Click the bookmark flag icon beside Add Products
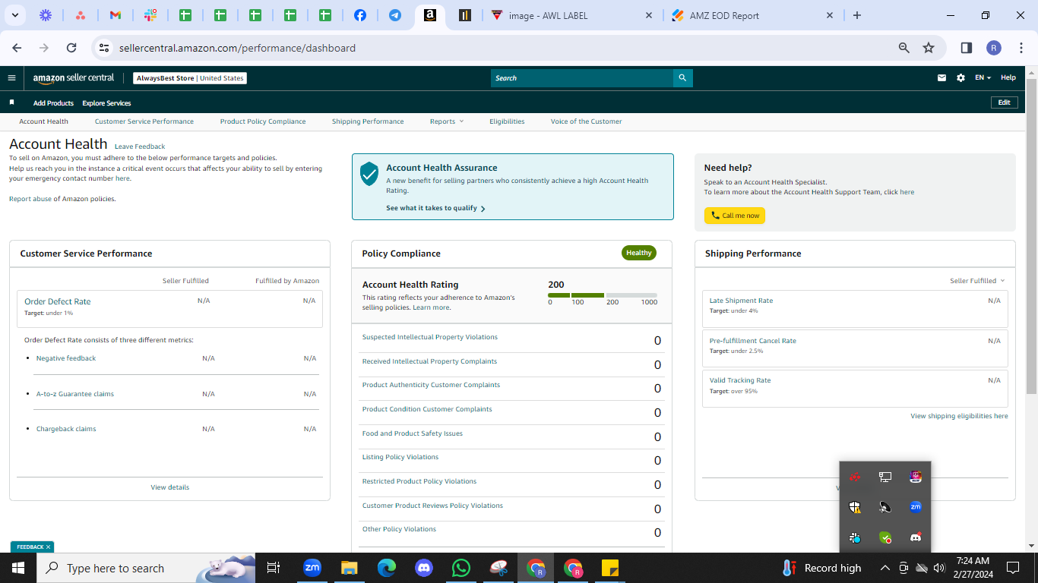The height and width of the screenshot is (583, 1038). [x=11, y=102]
